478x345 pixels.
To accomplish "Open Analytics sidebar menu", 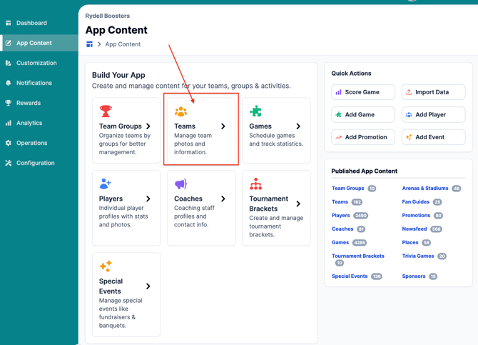I will coord(39,123).
